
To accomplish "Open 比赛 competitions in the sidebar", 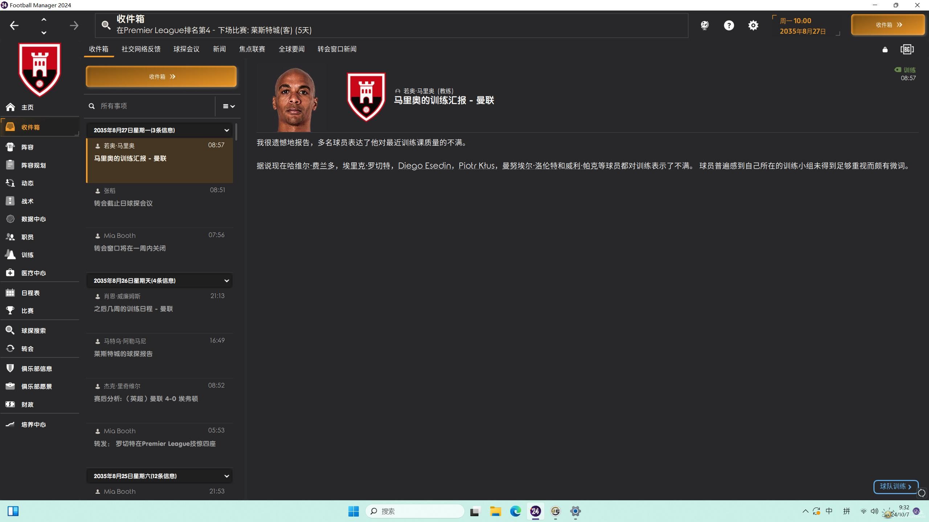I will click(40, 311).
